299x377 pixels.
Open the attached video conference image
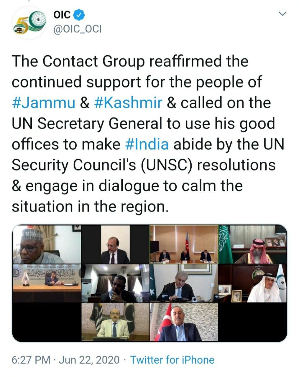[x=149, y=283]
